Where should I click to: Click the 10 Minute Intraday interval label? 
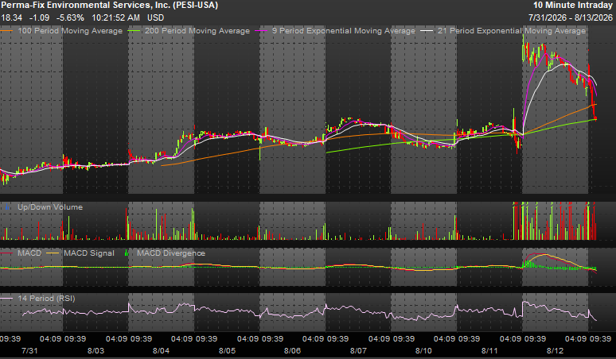click(573, 5)
